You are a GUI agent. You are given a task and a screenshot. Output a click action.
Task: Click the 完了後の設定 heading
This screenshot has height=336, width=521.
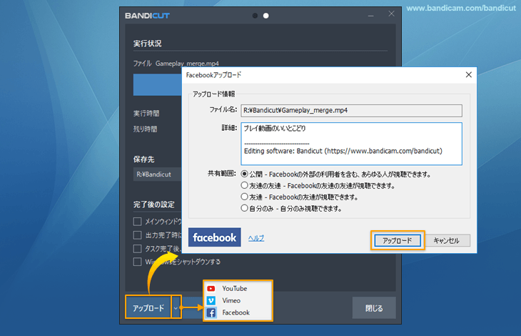coord(154,204)
